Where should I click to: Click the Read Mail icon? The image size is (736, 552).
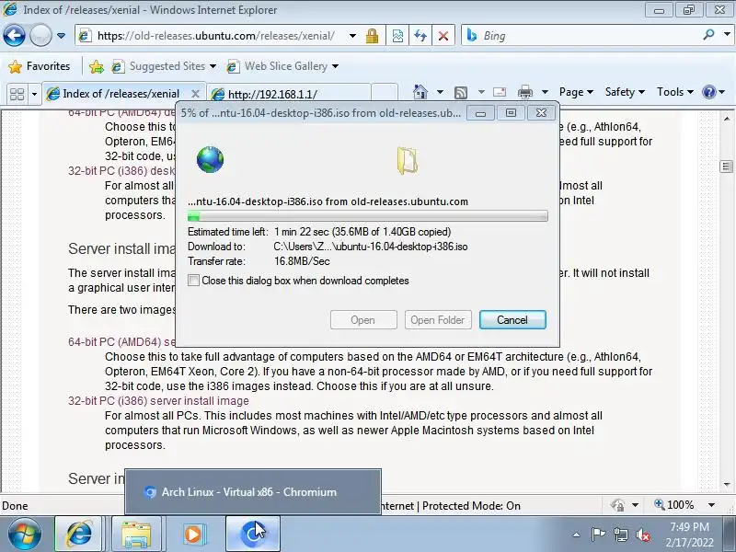(500, 92)
